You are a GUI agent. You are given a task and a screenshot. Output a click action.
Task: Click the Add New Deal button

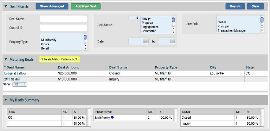(86, 6)
